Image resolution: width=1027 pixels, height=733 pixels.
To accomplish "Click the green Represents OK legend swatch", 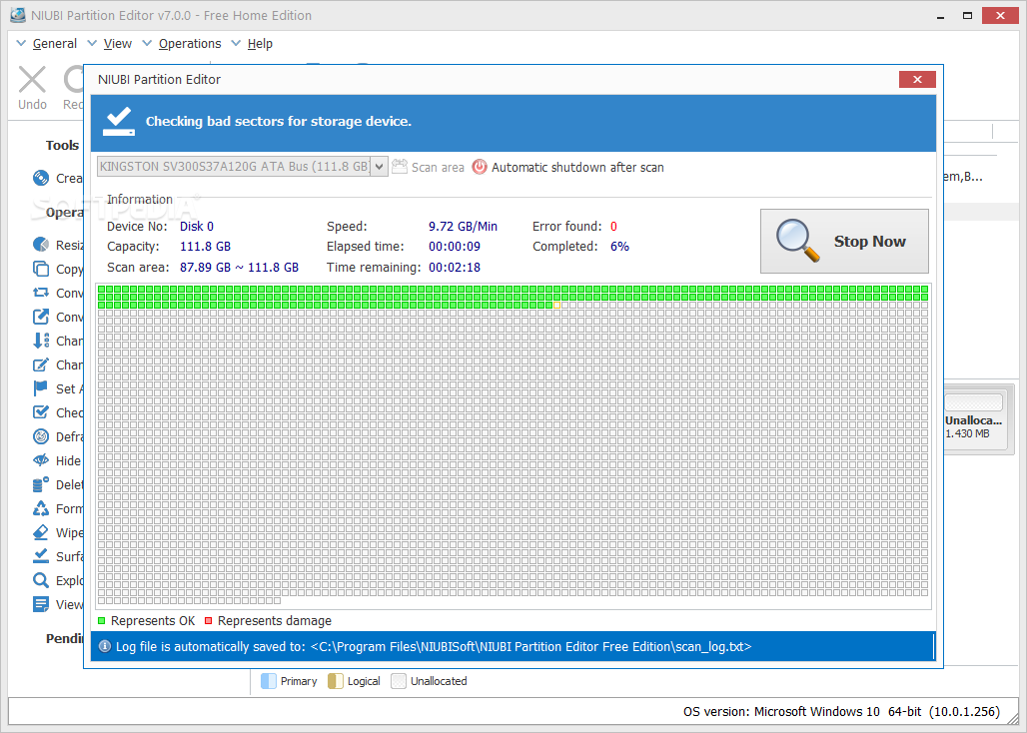I will point(101,621).
